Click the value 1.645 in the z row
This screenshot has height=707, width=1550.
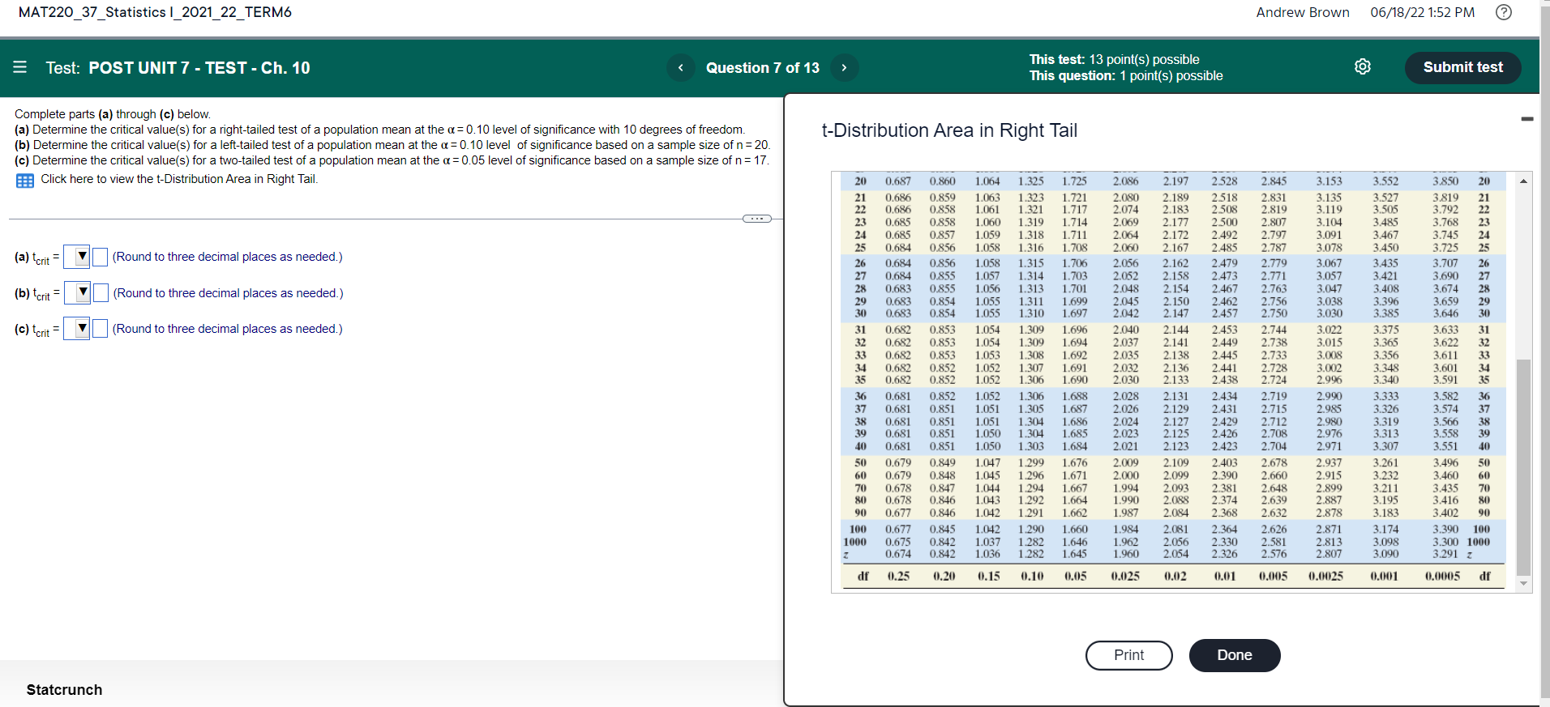[1075, 555]
